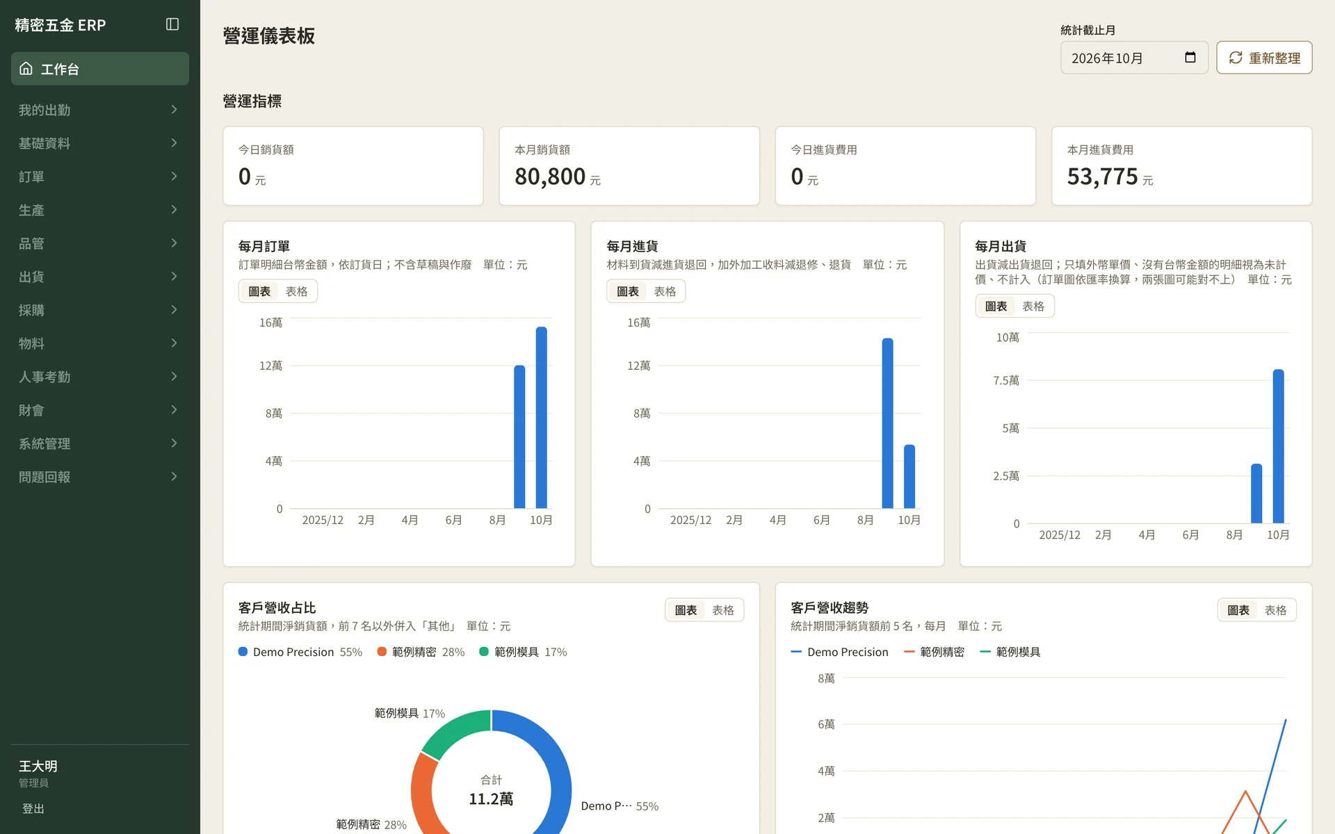
Task: Toggle Demo Precision line in 客戶營收趨勢 legend
Action: 840,652
